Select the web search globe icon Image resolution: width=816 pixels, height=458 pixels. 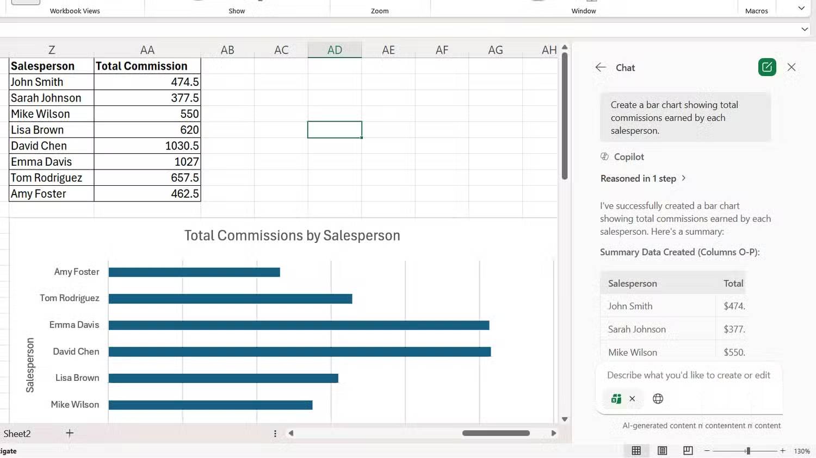658,398
